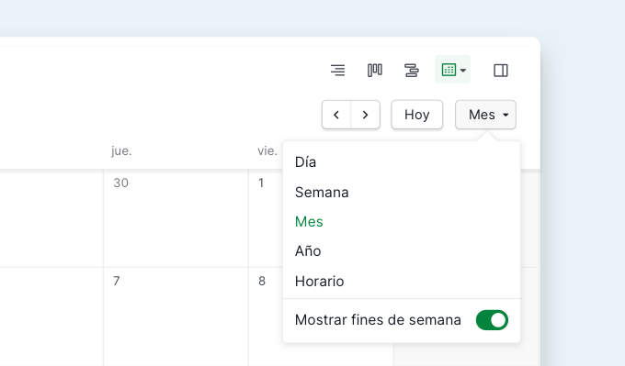Select Año from the menu
Viewport: 625px width, 366px height.
click(x=402, y=251)
